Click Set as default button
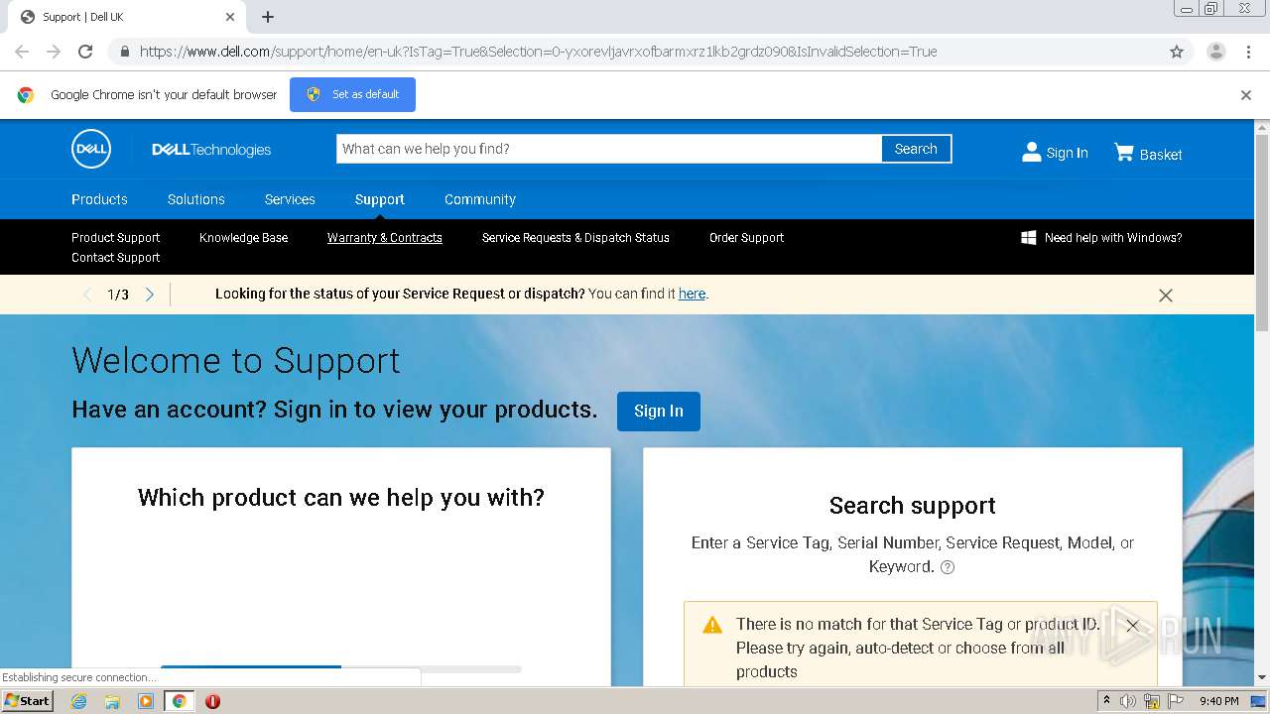Image resolution: width=1270 pixels, height=714 pixels. coord(352,95)
